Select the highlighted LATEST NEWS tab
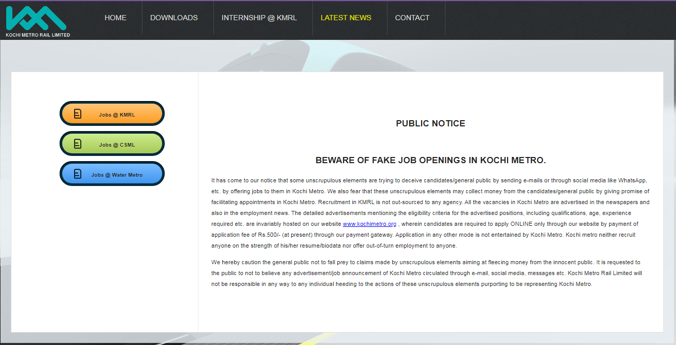The height and width of the screenshot is (345, 676). [346, 17]
